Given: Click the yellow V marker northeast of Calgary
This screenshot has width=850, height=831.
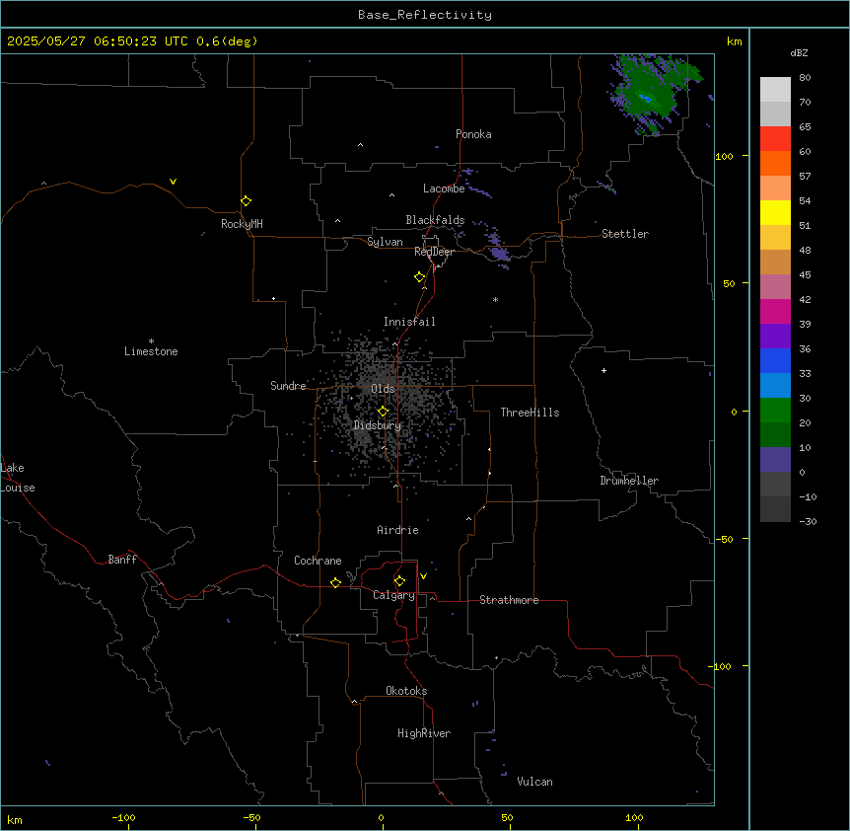Looking at the screenshot, I should [423, 576].
